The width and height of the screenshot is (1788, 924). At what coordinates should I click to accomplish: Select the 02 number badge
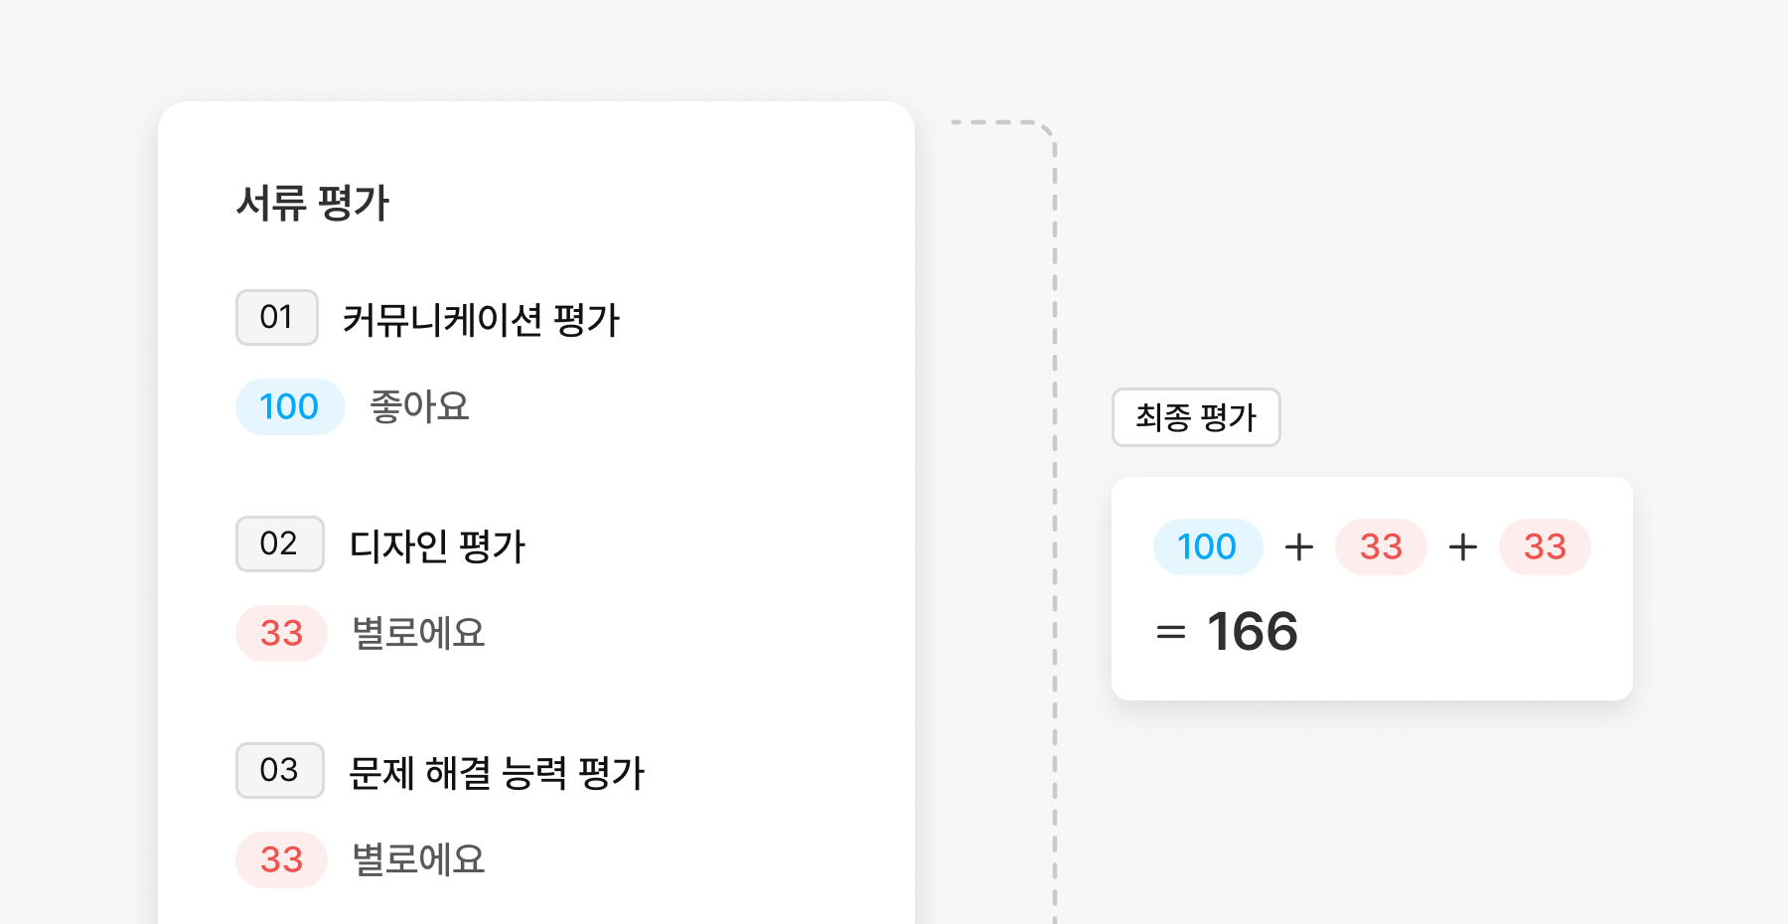click(279, 544)
